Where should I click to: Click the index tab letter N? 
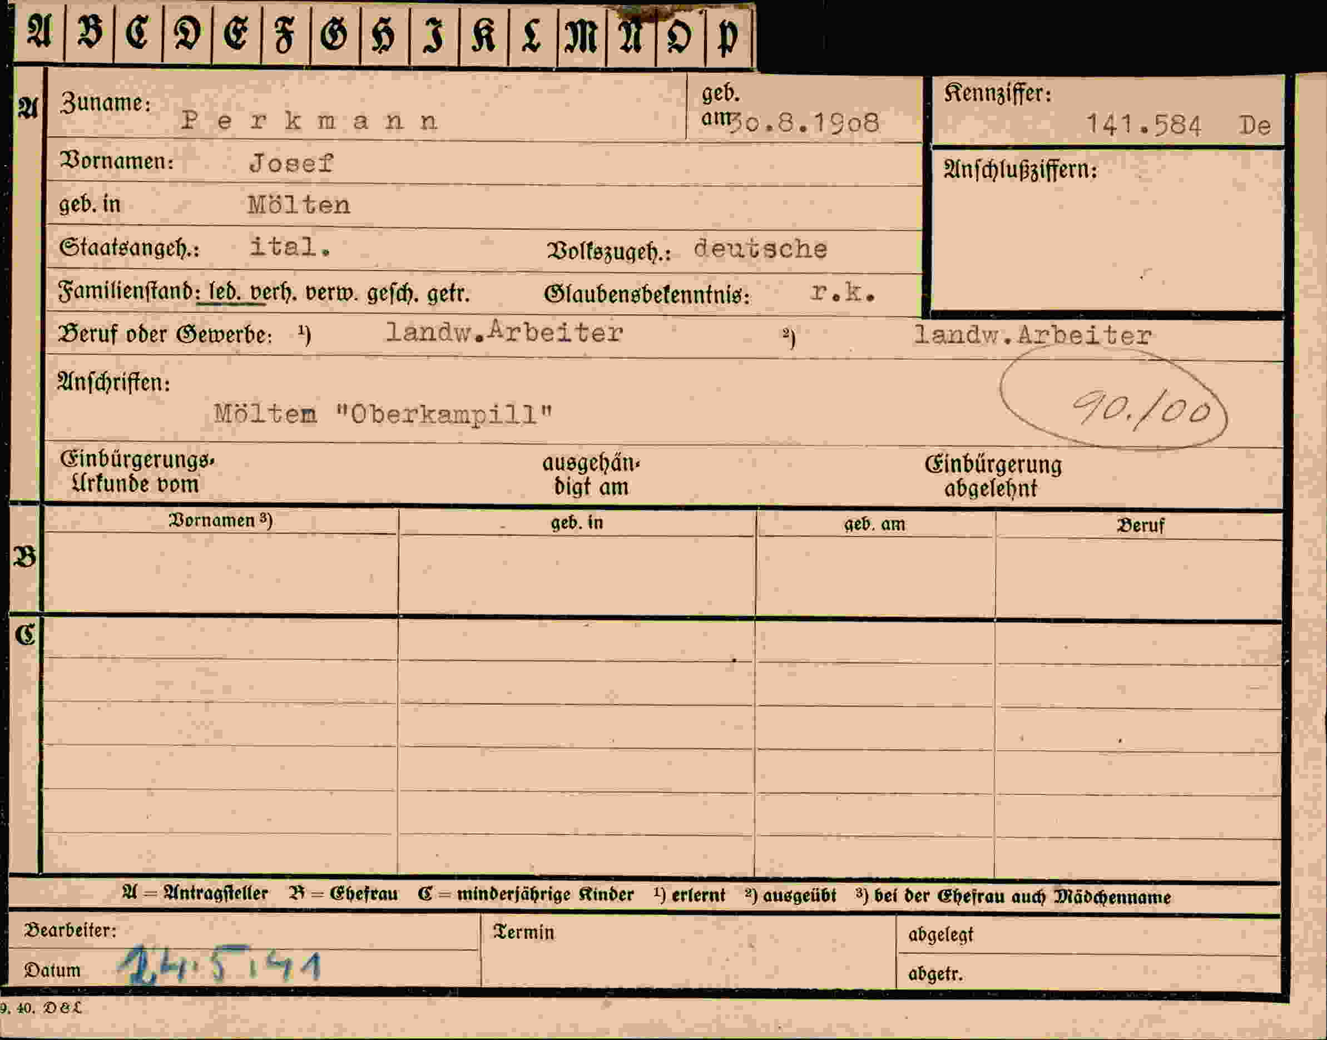631,36
